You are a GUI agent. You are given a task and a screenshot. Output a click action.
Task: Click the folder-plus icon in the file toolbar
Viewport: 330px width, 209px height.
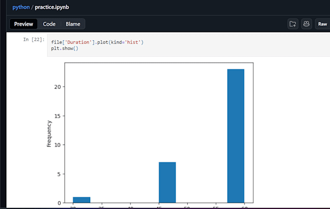pos(293,24)
